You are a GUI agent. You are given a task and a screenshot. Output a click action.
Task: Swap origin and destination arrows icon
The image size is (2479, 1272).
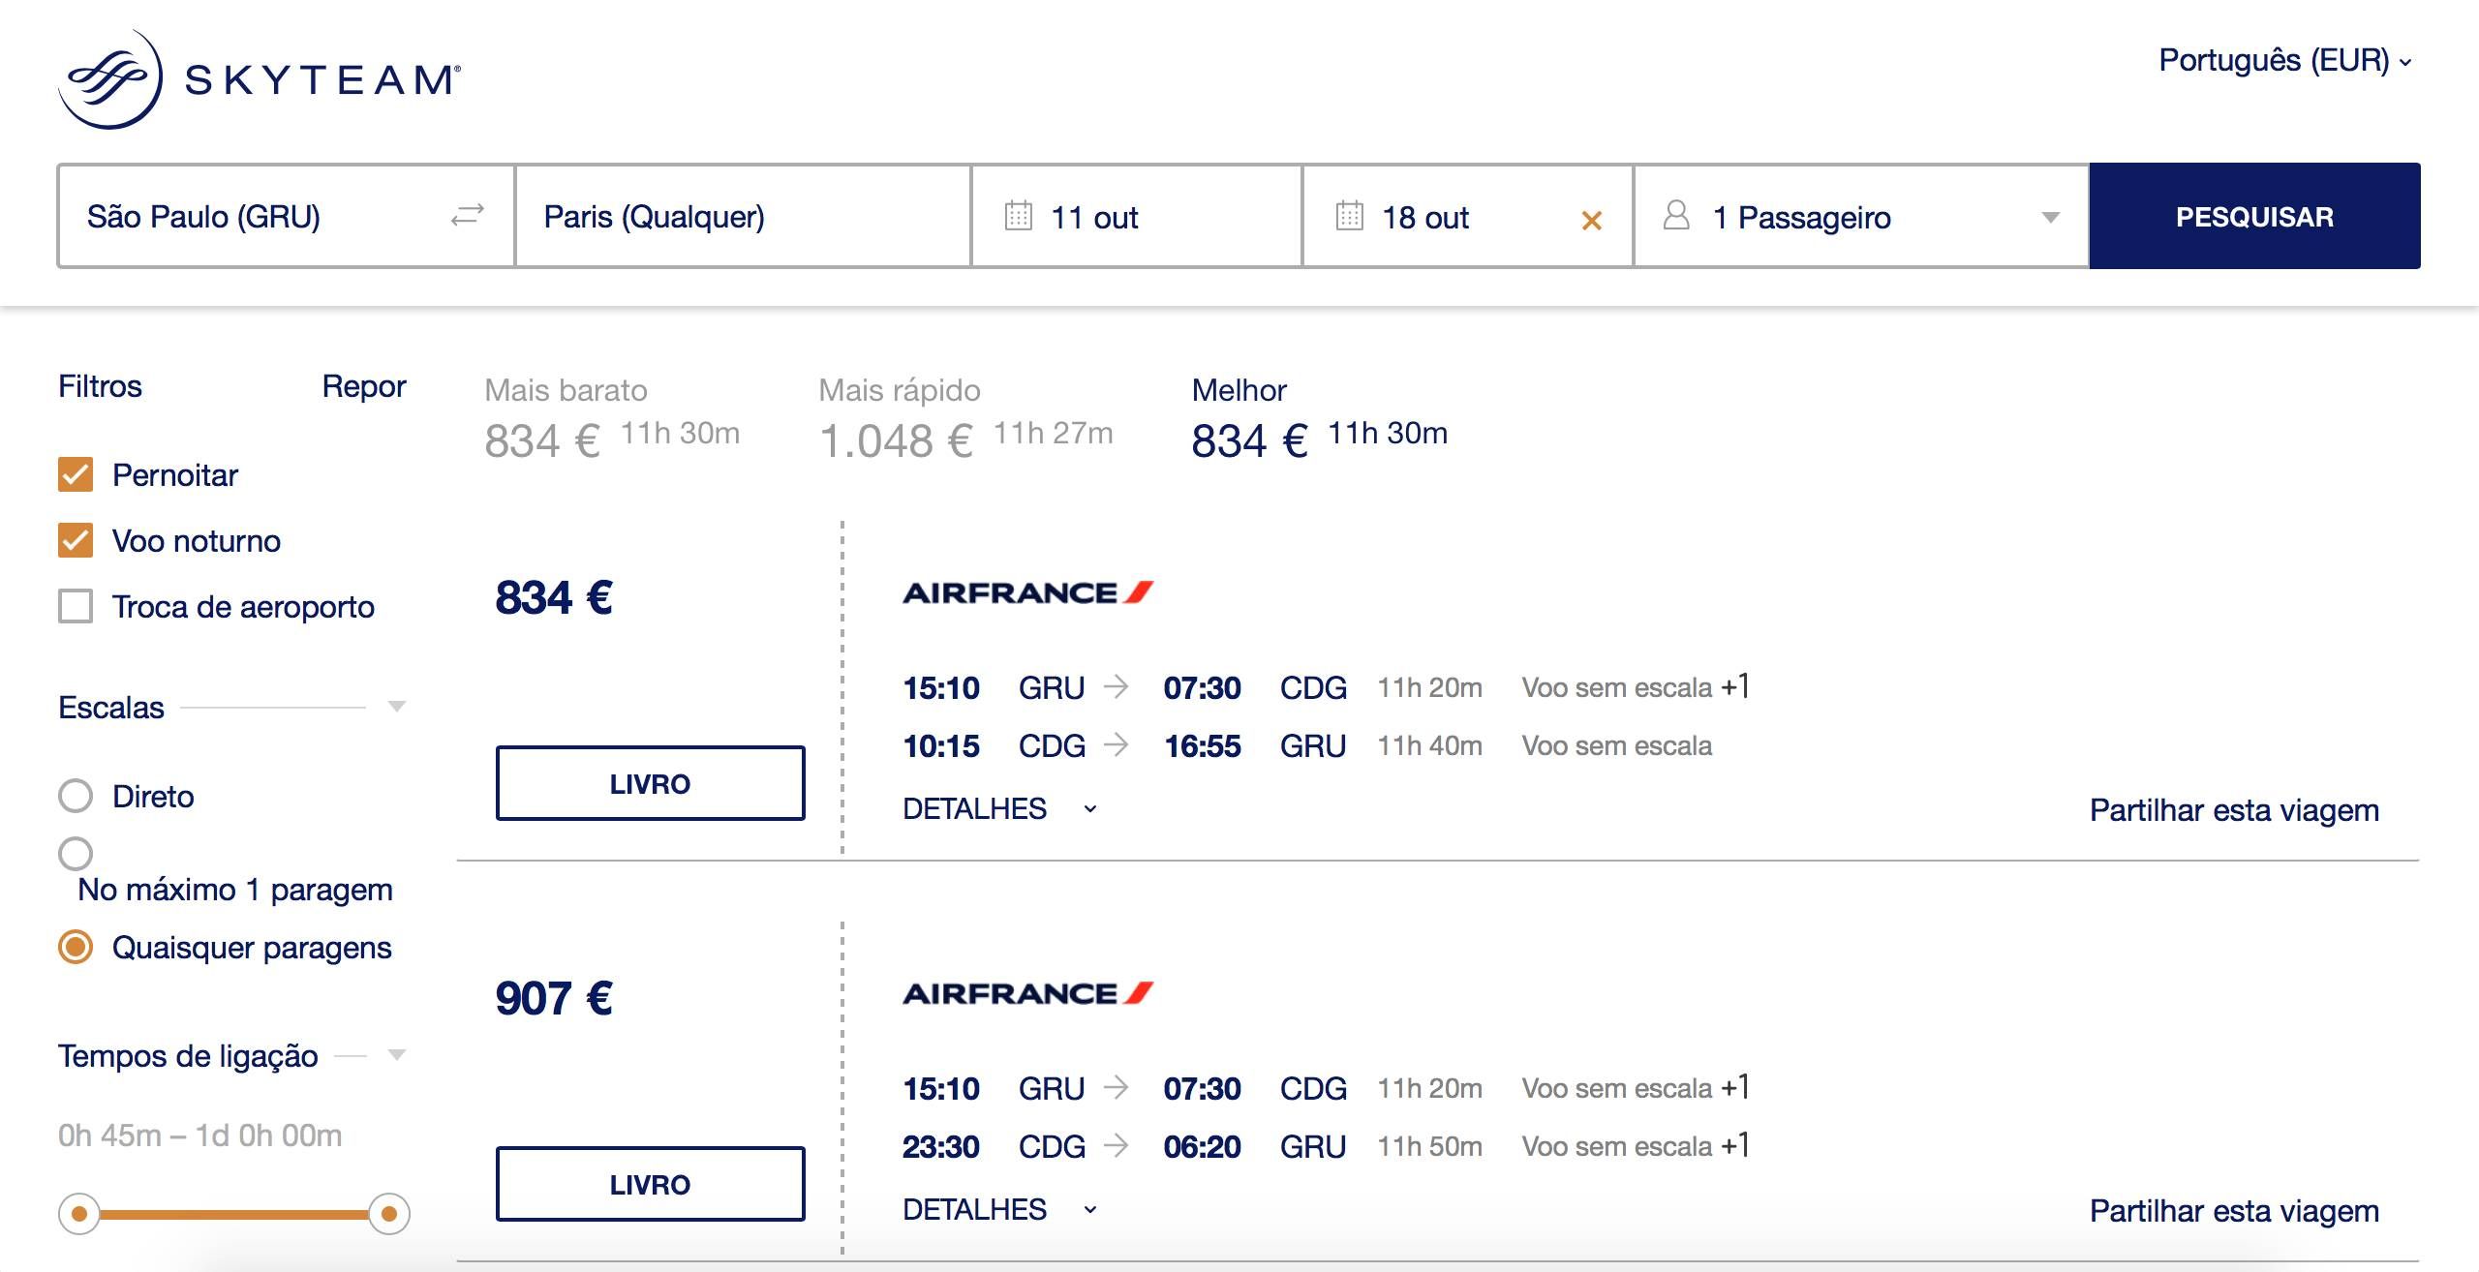468,215
